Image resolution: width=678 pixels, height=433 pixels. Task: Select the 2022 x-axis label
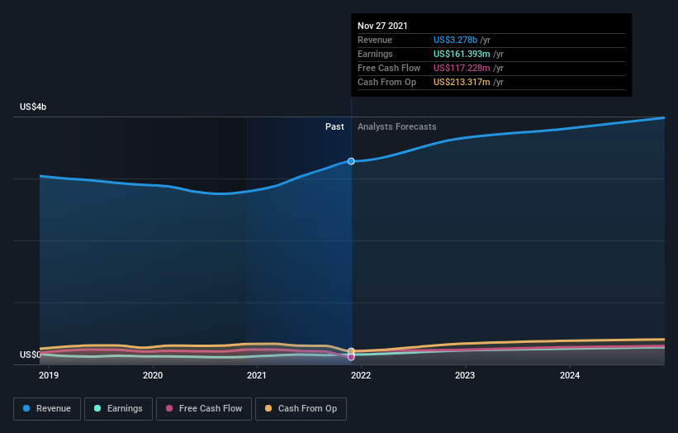pos(361,375)
